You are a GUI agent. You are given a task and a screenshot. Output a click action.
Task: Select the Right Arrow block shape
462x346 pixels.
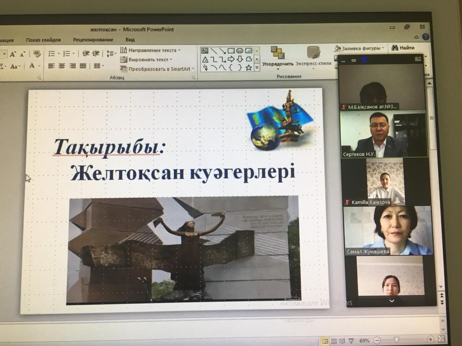coord(231,59)
